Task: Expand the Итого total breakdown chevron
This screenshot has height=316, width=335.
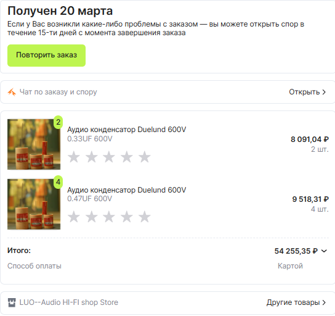Action: (x=324, y=251)
